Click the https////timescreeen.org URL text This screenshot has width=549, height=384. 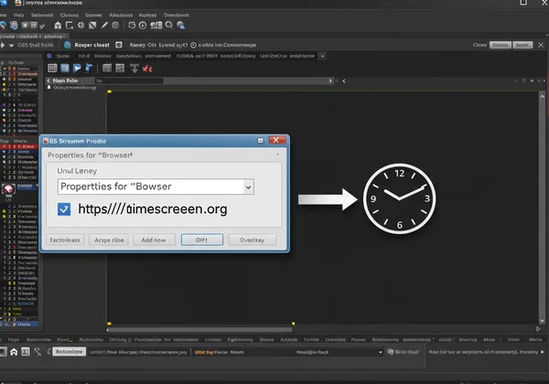pos(153,209)
